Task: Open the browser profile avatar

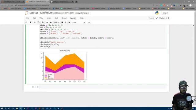Action: pyautogui.click(x=190, y=5)
